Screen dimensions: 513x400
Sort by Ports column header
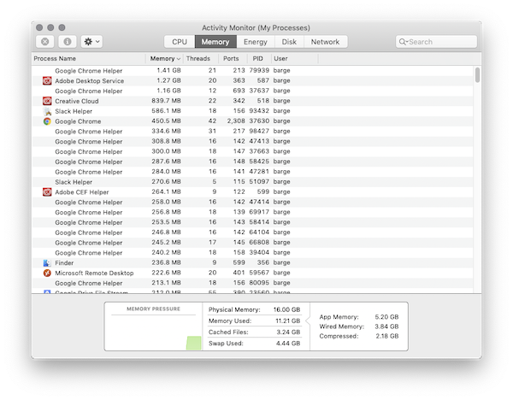point(233,58)
